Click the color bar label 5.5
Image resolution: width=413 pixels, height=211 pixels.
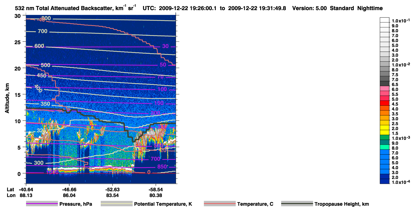[395, 94]
